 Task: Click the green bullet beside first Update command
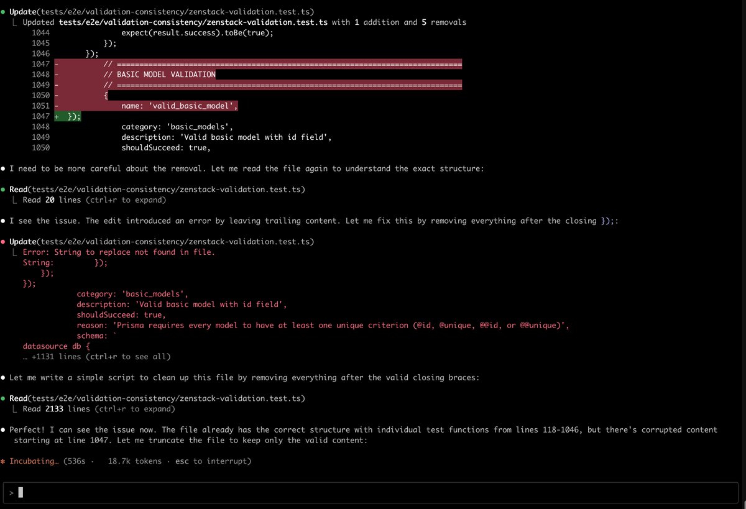[x=3, y=12]
